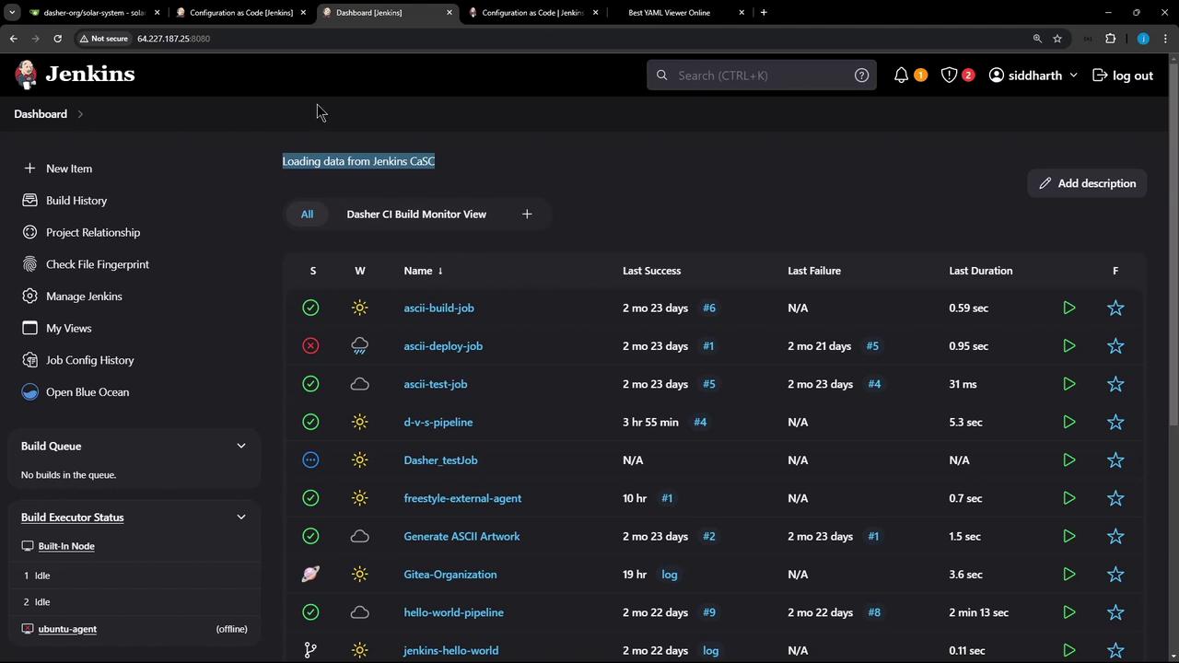Click the Add description button

click(x=1087, y=183)
